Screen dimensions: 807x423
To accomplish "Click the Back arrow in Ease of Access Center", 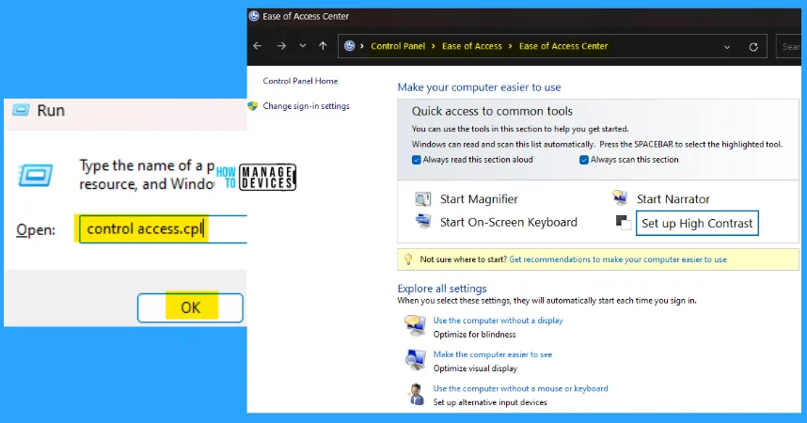I will 258,46.
